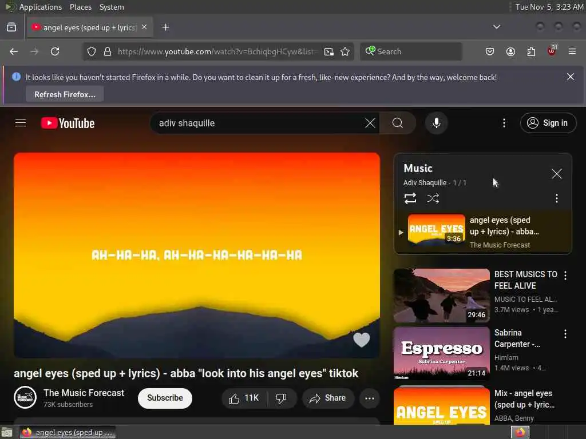Open Firefox account icon
This screenshot has height=439, width=586.
click(510, 51)
